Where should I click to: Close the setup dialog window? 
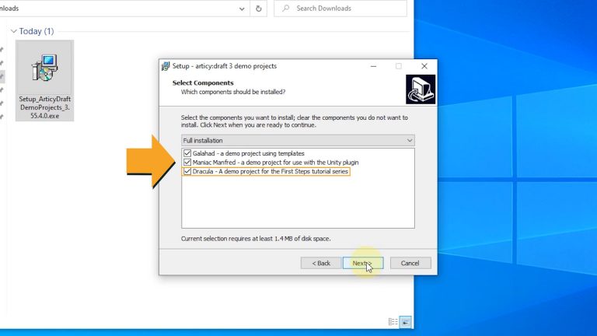click(424, 66)
